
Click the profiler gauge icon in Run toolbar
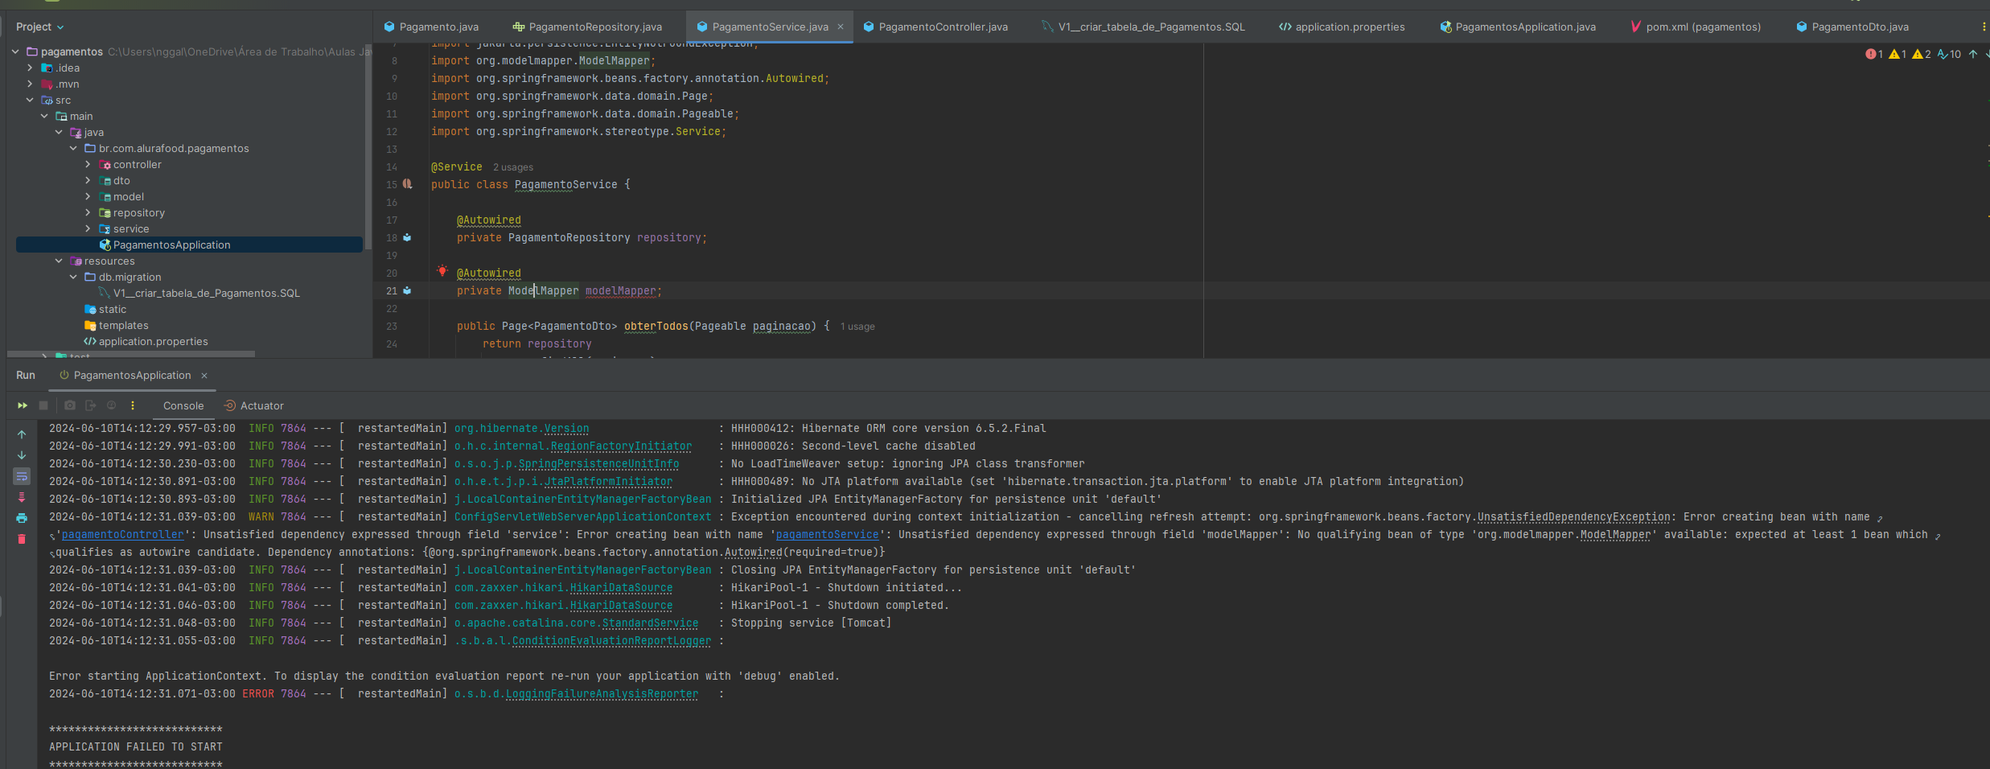[111, 405]
